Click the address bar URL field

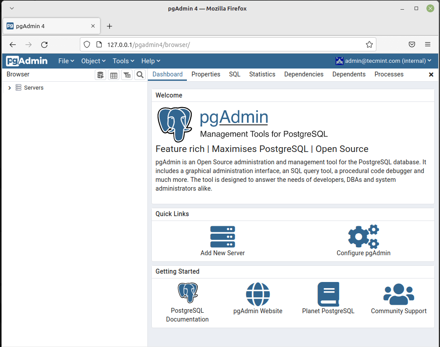[228, 44]
